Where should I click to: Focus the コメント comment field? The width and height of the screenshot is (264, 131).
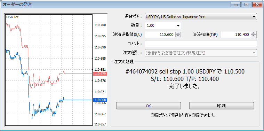pos(201,44)
